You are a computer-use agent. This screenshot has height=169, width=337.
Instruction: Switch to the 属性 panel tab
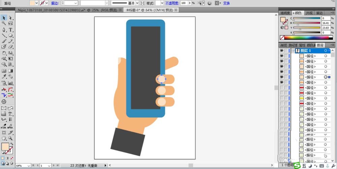coord(302,45)
